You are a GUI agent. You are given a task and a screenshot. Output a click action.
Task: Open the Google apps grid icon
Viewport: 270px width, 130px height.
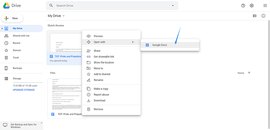click(265, 6)
